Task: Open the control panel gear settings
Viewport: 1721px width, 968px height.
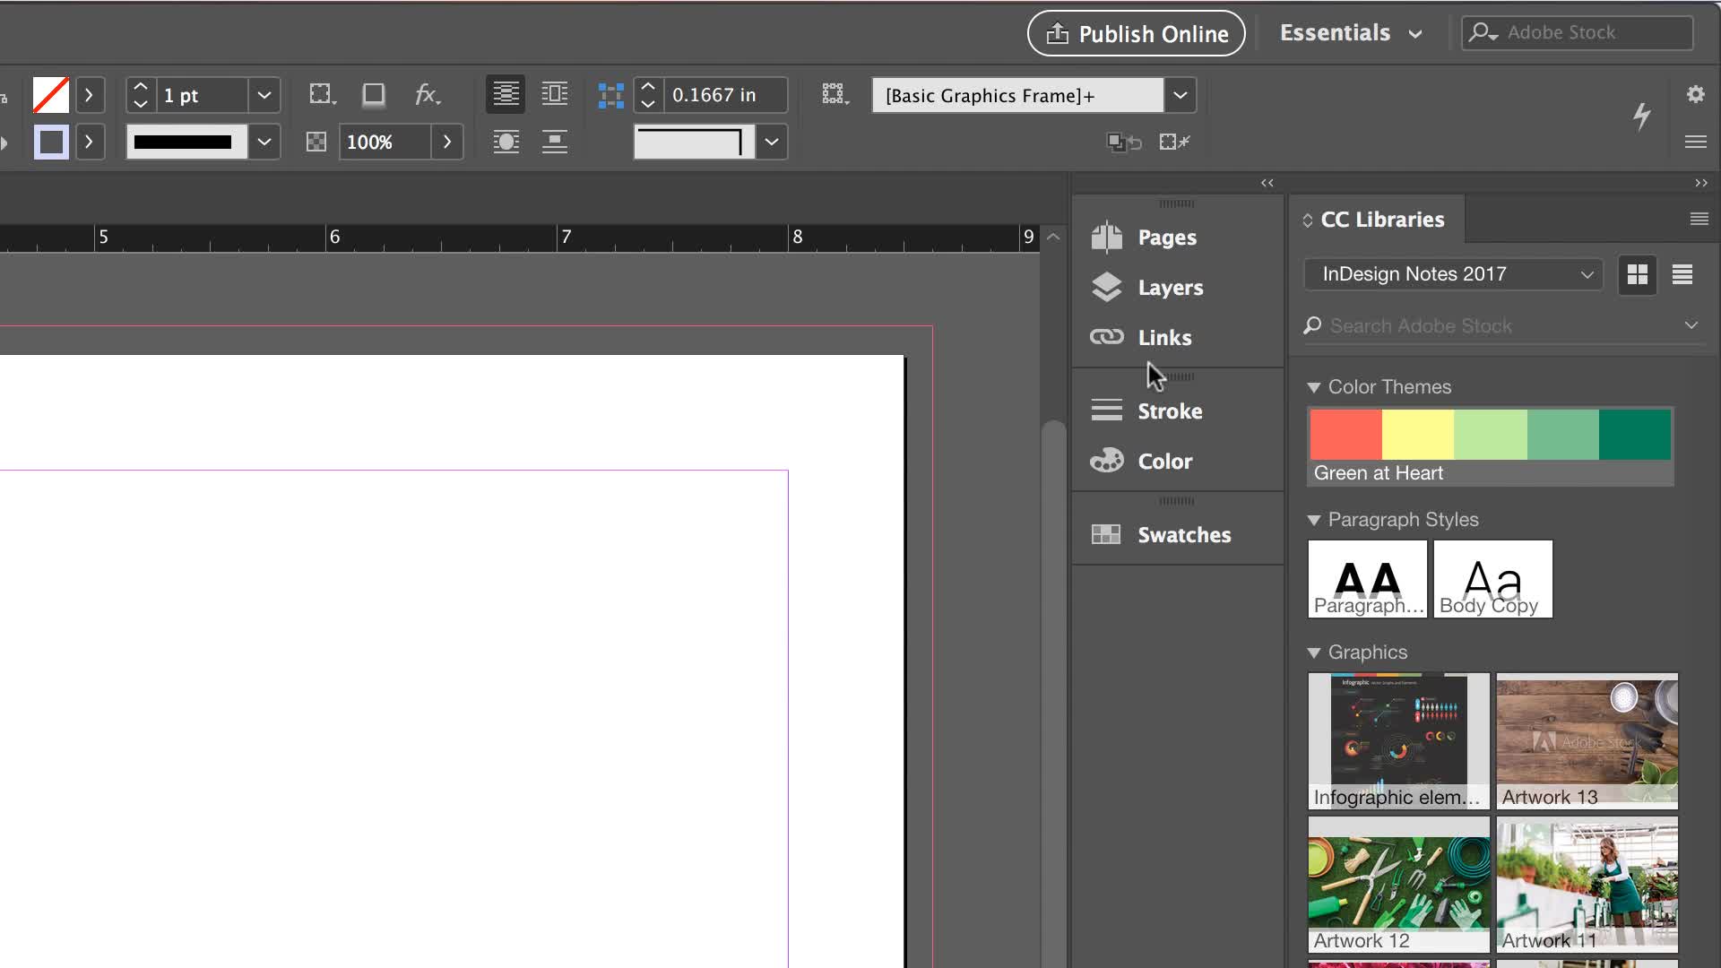Action: [1695, 94]
